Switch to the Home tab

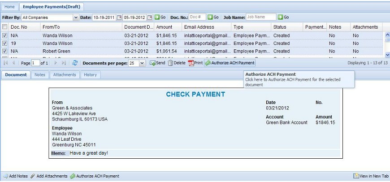pyautogui.click(x=9, y=7)
